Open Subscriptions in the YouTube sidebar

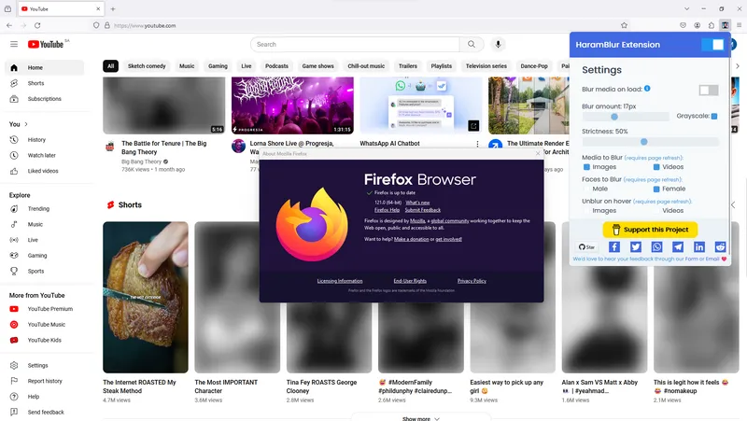44,98
